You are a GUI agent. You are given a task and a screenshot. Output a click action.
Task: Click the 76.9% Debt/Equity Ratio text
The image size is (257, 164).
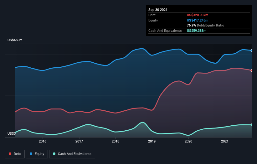point(206,25)
